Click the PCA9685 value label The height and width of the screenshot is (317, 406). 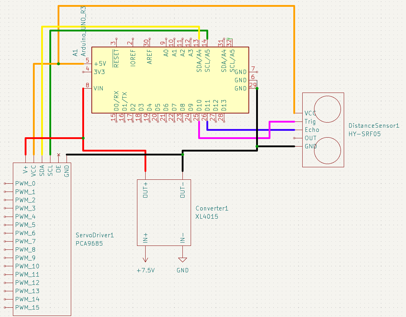click(x=89, y=243)
